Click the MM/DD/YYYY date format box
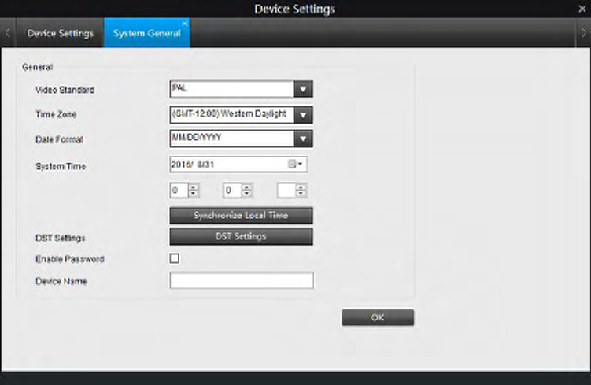 (x=231, y=139)
